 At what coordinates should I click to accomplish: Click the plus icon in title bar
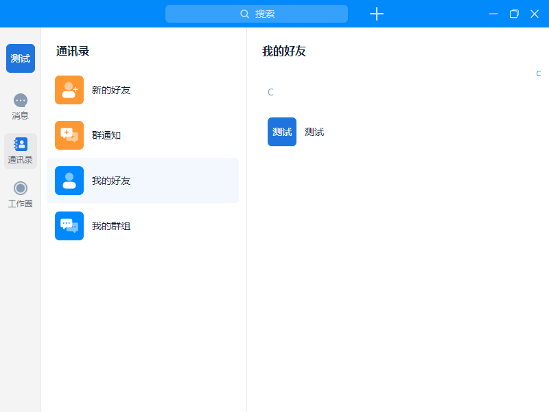(x=376, y=14)
